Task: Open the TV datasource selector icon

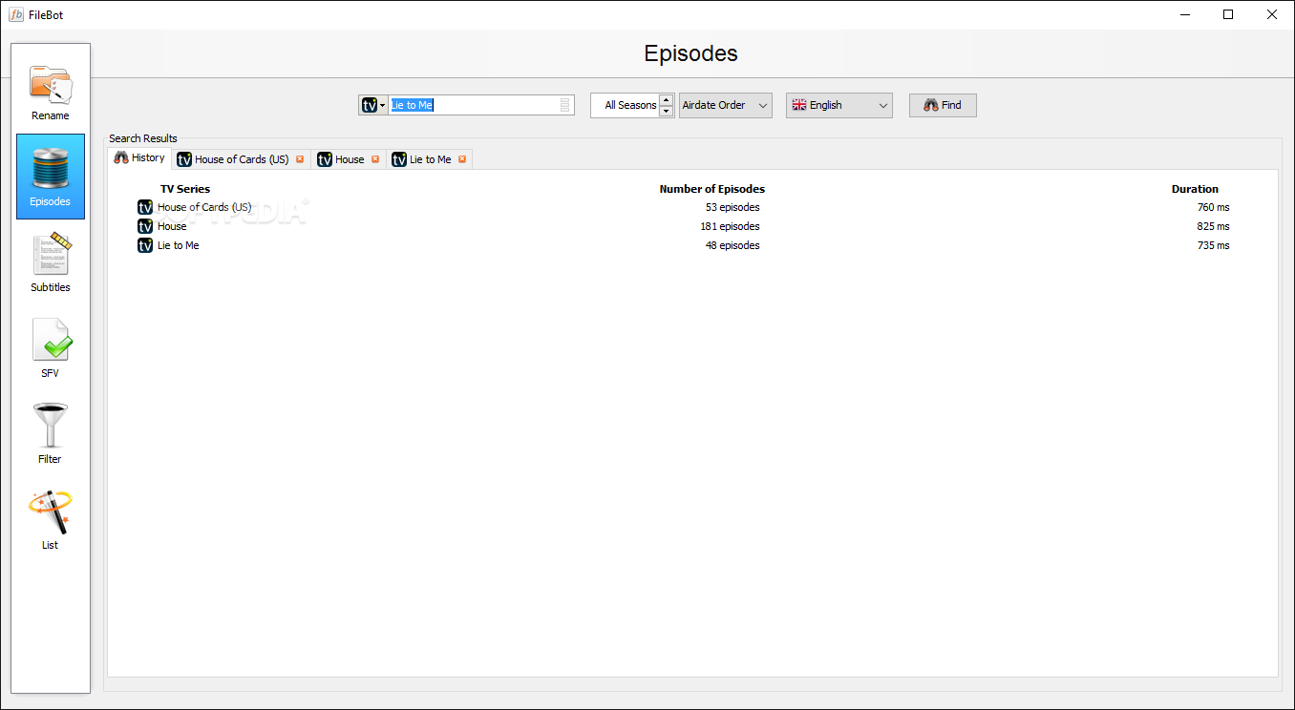Action: coord(372,105)
